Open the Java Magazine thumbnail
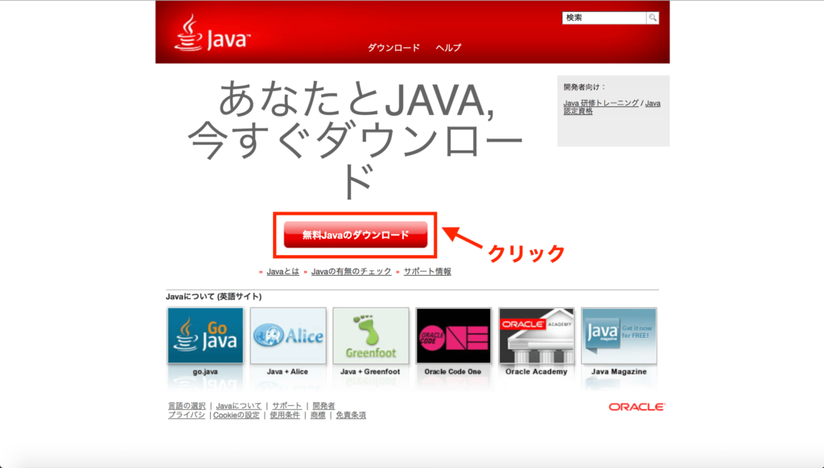Viewport: 824px width, 468px height. (619, 335)
